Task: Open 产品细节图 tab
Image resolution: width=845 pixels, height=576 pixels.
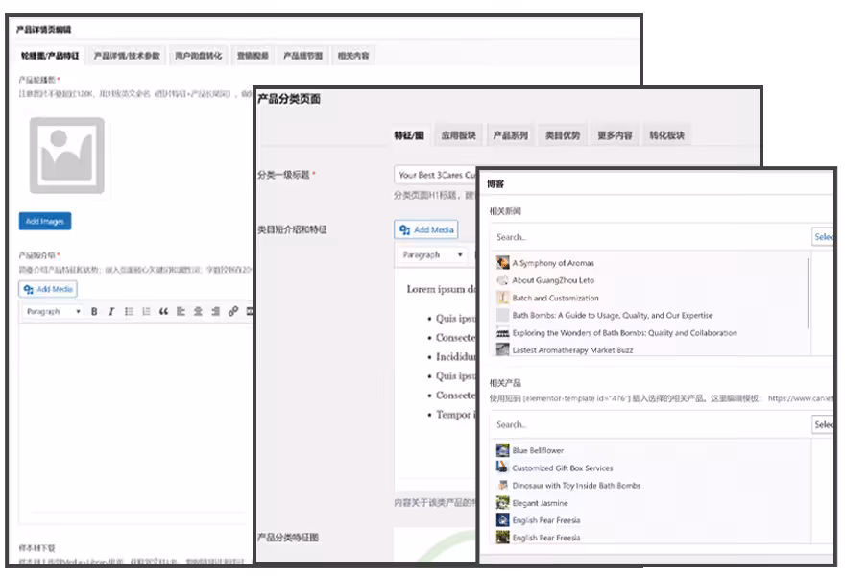Action: click(302, 56)
